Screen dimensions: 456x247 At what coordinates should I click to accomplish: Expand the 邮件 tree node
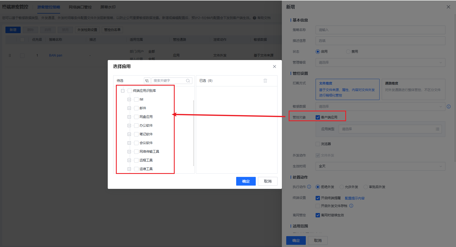point(129,108)
